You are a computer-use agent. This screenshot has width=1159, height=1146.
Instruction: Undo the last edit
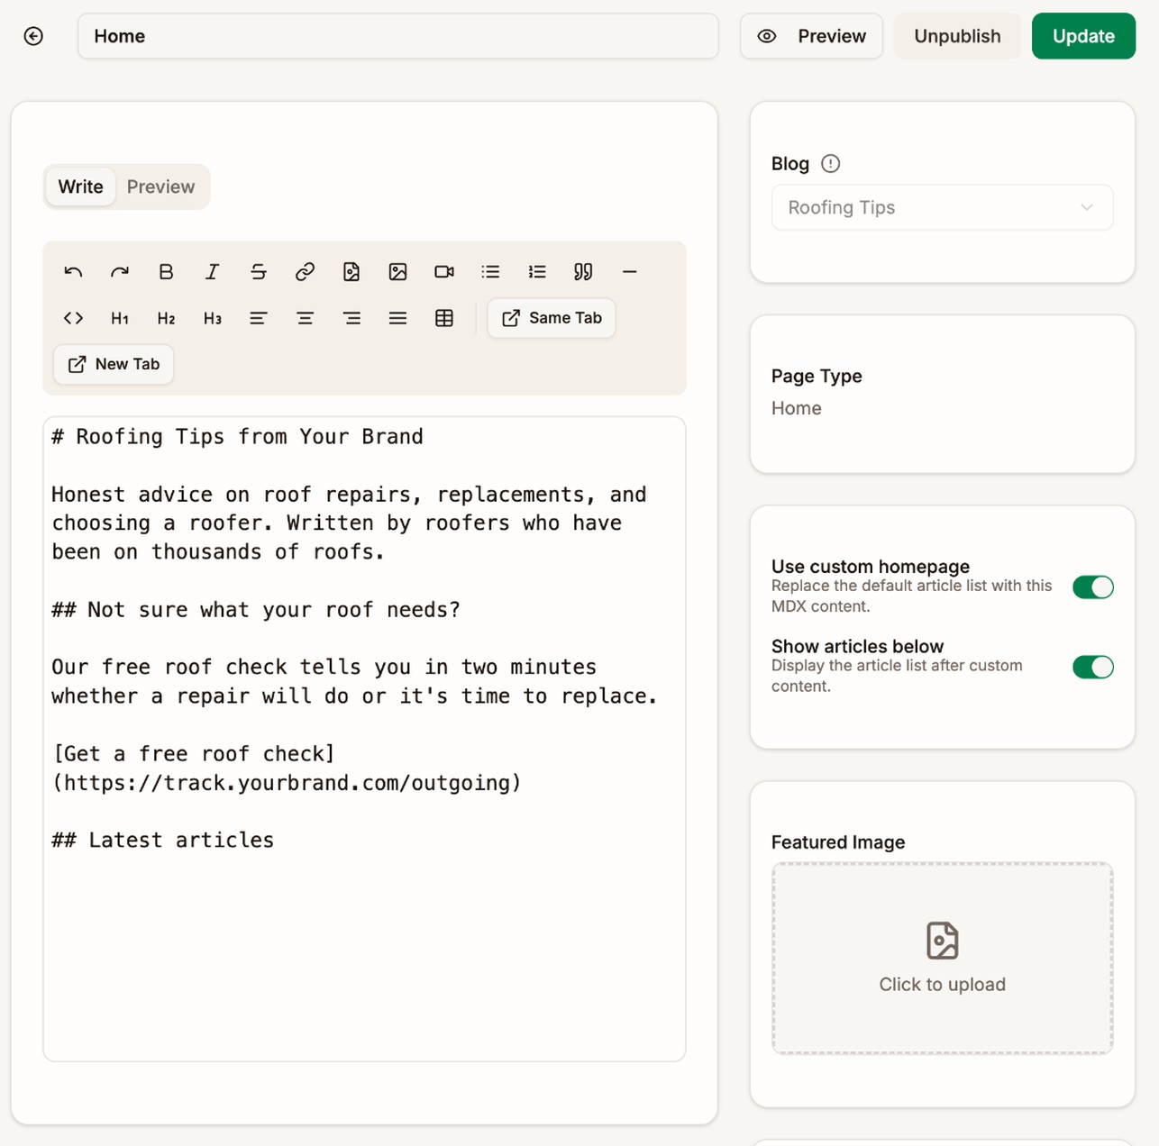pyautogui.click(x=73, y=271)
